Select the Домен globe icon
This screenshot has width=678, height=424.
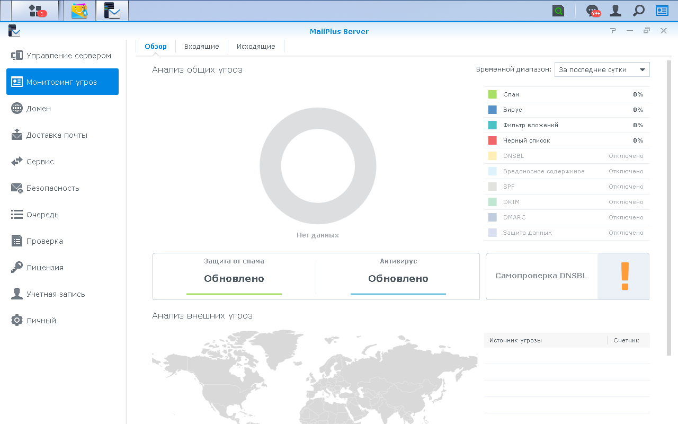point(17,109)
